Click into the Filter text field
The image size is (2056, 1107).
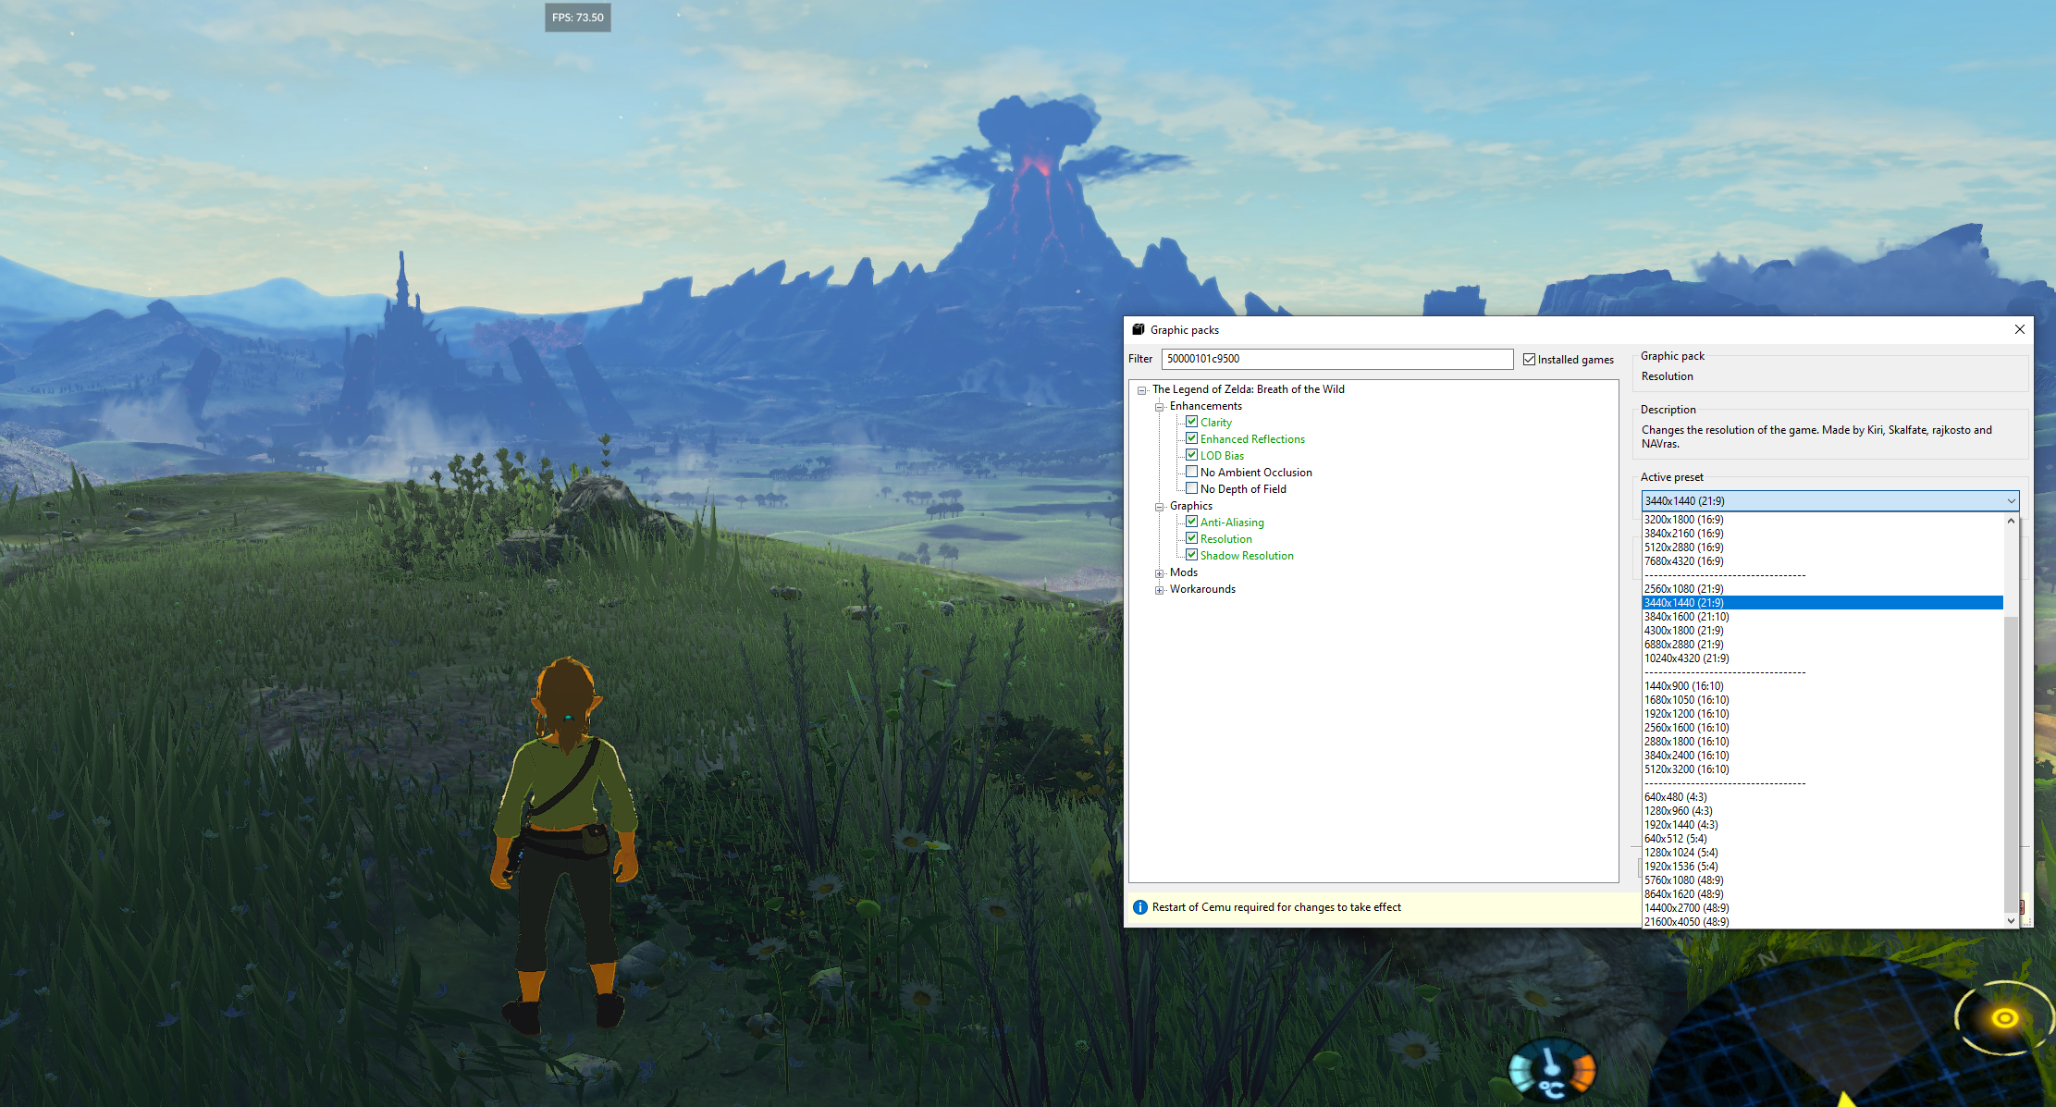tap(1336, 359)
